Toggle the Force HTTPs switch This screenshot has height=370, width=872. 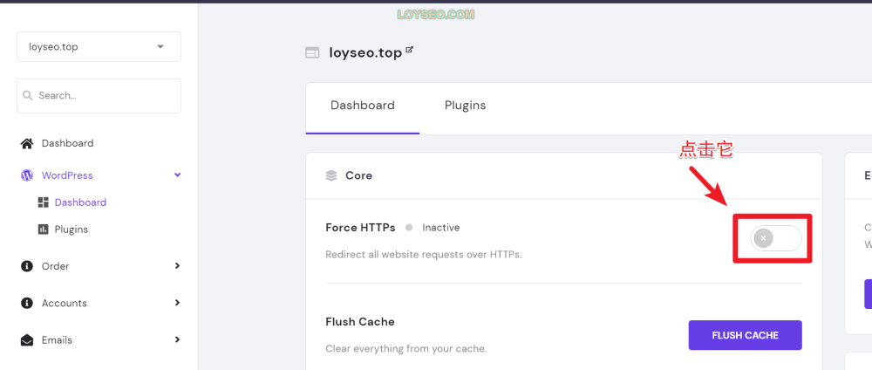point(776,238)
